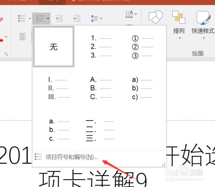Choose the uppercase A. B. C. style
The width and height of the screenshot is (215, 187).
coord(101,89)
